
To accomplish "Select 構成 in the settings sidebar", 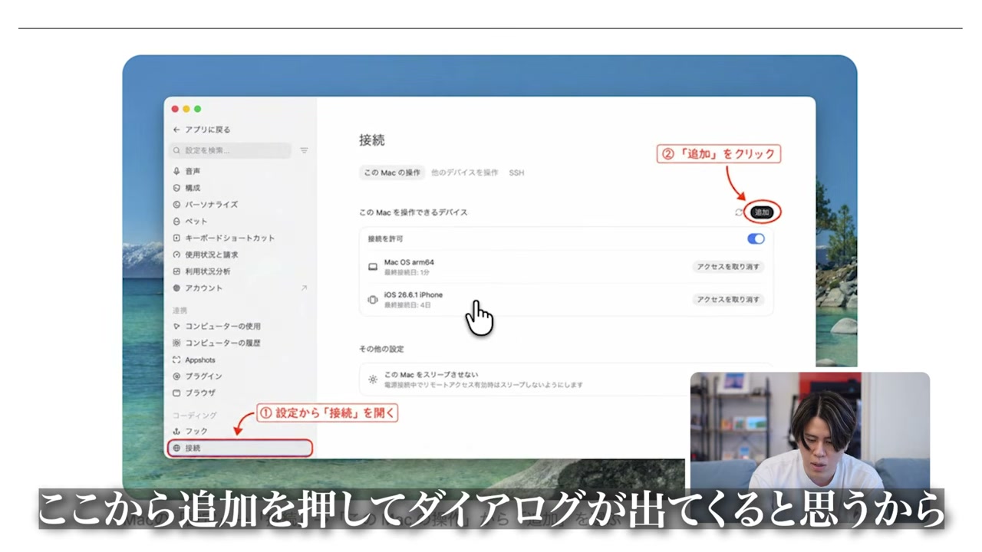I will pyautogui.click(x=186, y=188).
